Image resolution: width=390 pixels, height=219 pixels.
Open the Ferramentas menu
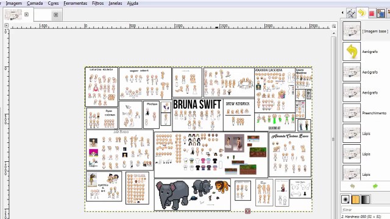76,3
